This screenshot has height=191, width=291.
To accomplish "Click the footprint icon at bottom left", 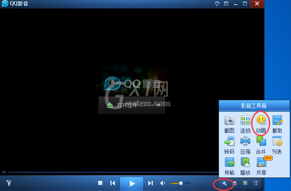I will pos(9,183).
